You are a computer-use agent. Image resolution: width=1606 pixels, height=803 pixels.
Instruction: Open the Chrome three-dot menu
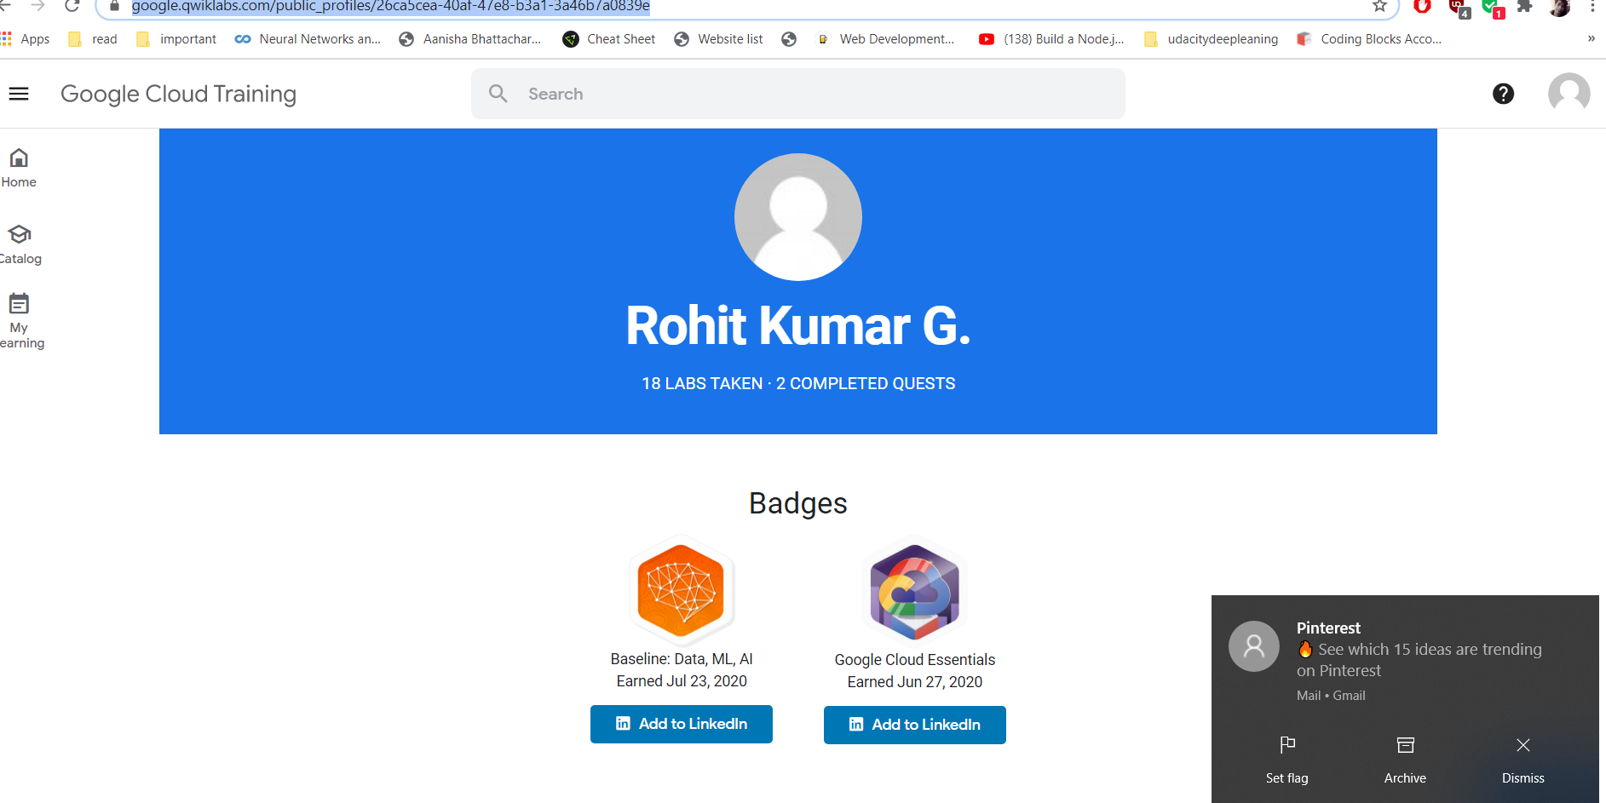coord(1592,9)
